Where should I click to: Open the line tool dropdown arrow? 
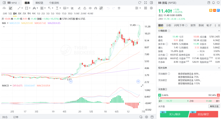tap(22, 8)
